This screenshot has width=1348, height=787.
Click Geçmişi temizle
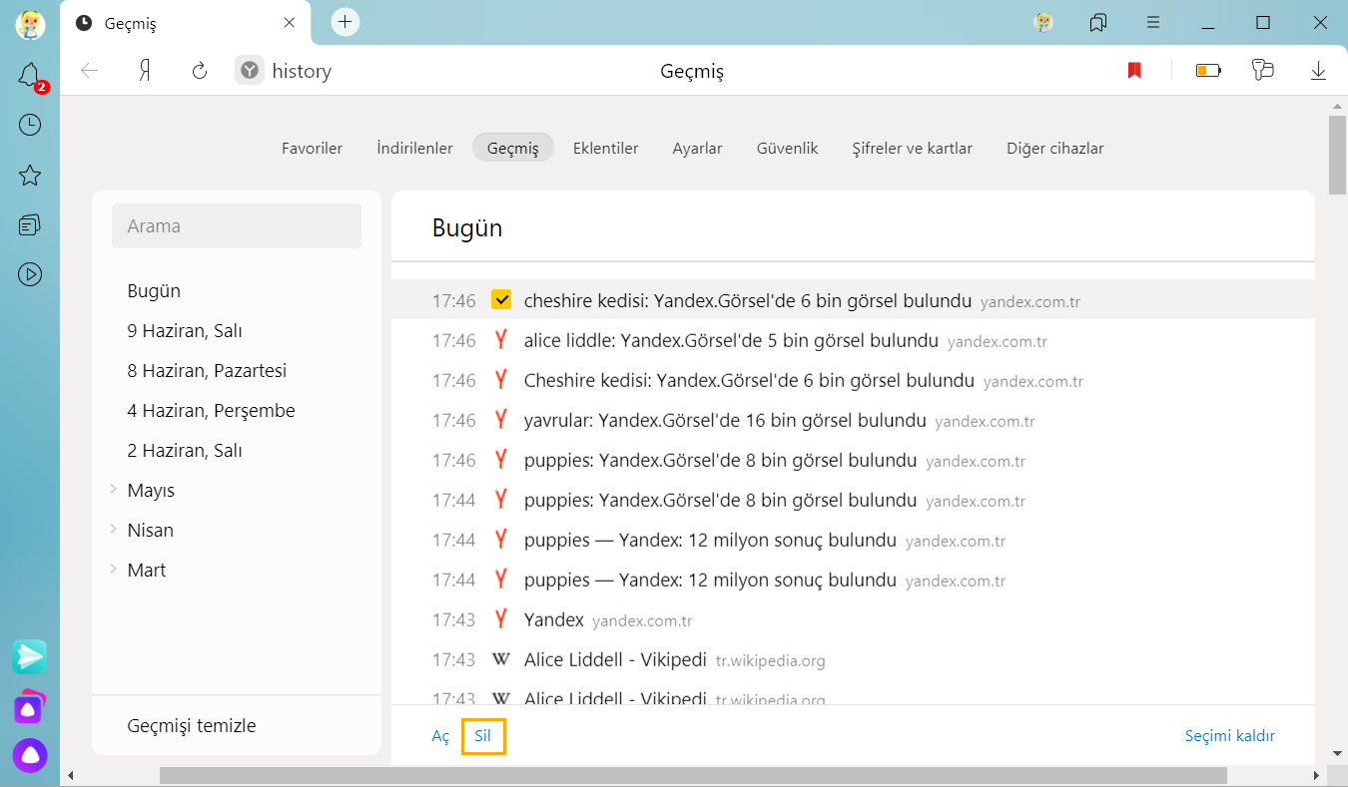(x=192, y=725)
